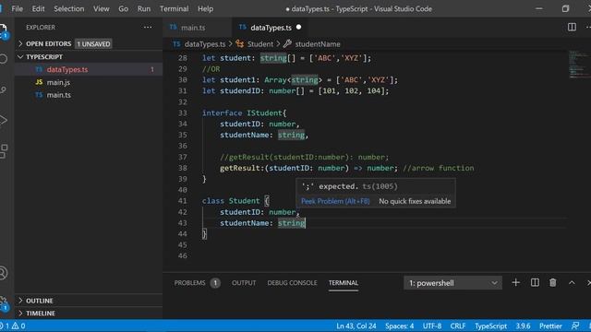The image size is (591, 332).
Task: Change line ending via CRLF status item
Action: (458, 326)
